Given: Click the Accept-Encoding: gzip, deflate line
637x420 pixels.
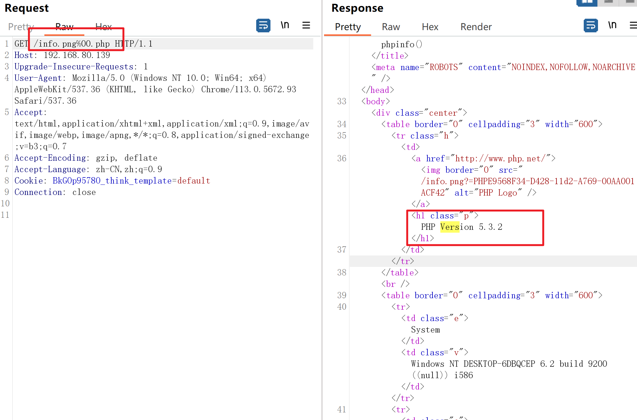Looking at the screenshot, I should tap(86, 158).
